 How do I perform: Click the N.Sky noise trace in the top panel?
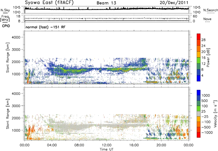(107, 9)
